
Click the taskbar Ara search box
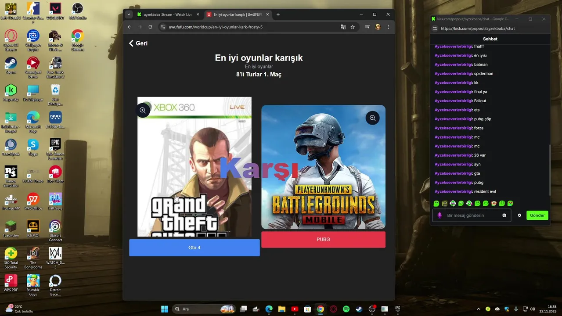pos(205,309)
